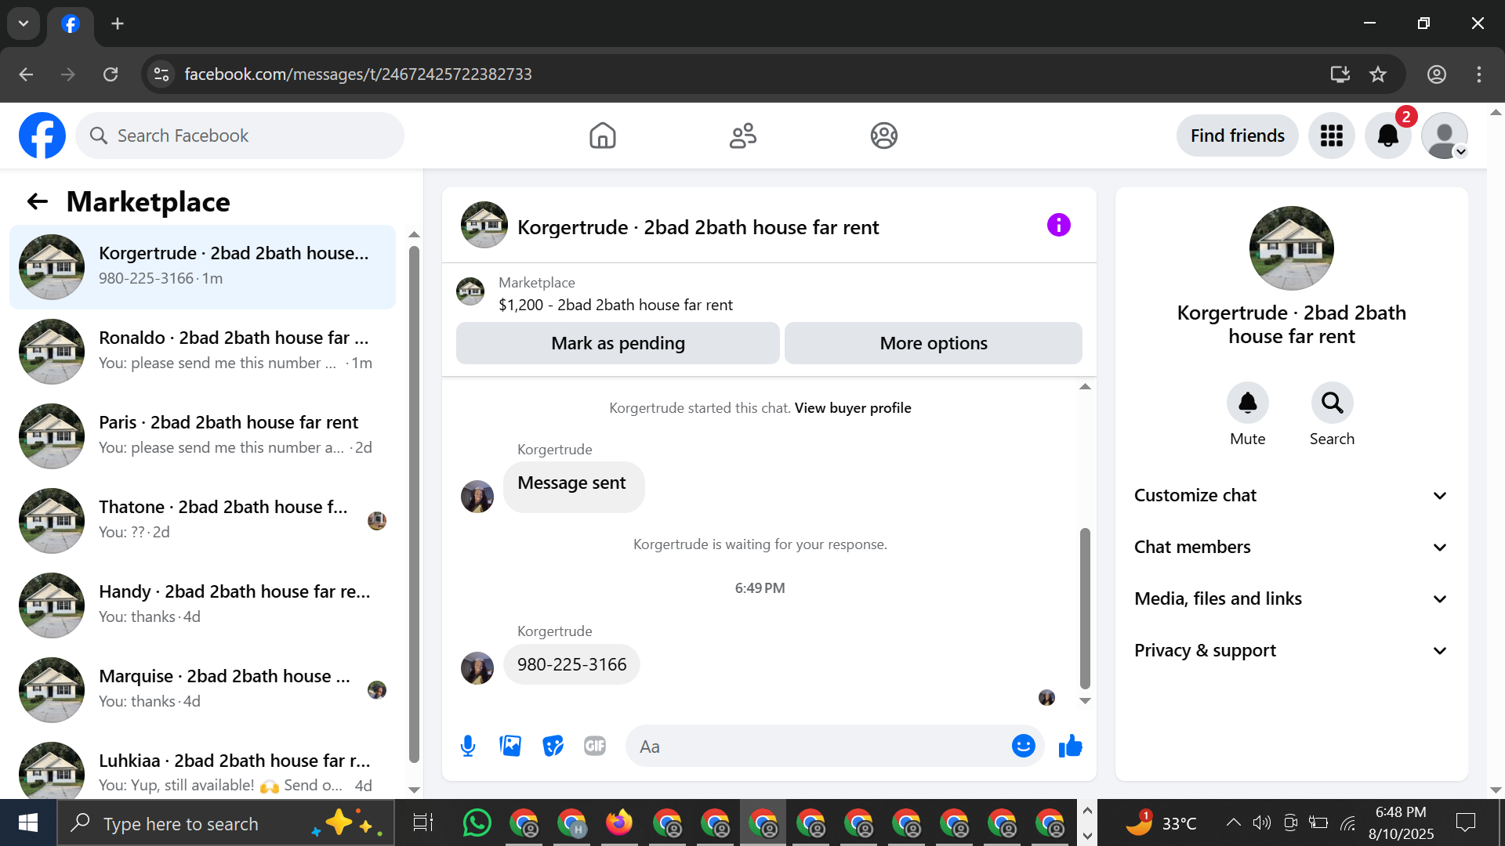
Task: Mute this conversation
Action: pyautogui.click(x=1247, y=403)
